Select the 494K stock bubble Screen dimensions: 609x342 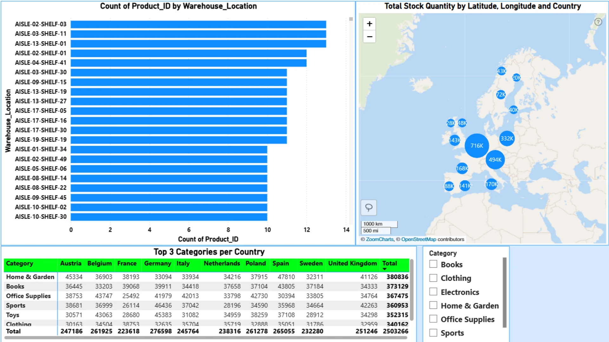pyautogui.click(x=495, y=160)
